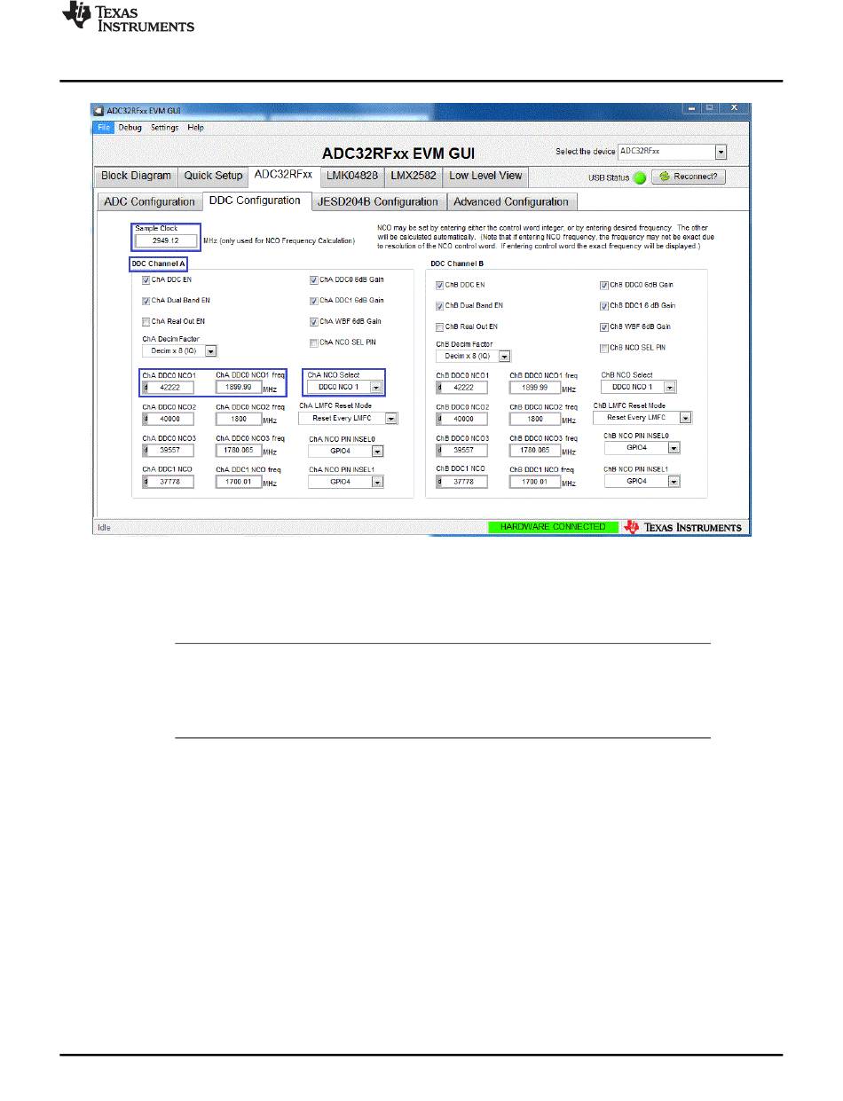Switch to the Quick Setup tab
Image resolution: width=843 pixels, height=1101 pixels.
(x=213, y=176)
